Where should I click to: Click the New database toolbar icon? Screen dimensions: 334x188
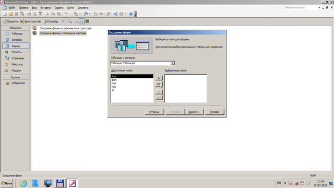click(x=5, y=14)
